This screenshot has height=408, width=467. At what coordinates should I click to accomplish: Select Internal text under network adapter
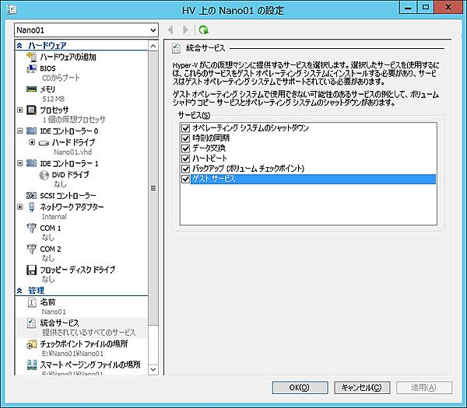pos(54,217)
